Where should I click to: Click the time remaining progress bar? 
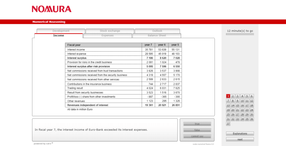pos(240,34)
